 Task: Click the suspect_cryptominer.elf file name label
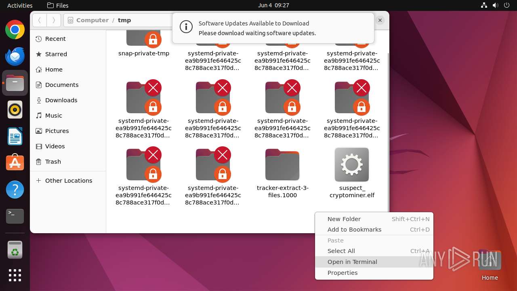pyautogui.click(x=352, y=192)
